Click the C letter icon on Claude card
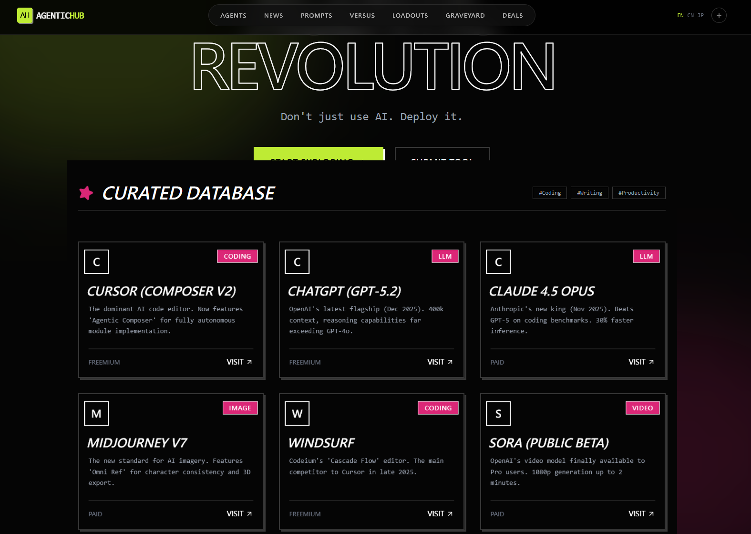Viewport: 751px width, 534px height. [498, 262]
